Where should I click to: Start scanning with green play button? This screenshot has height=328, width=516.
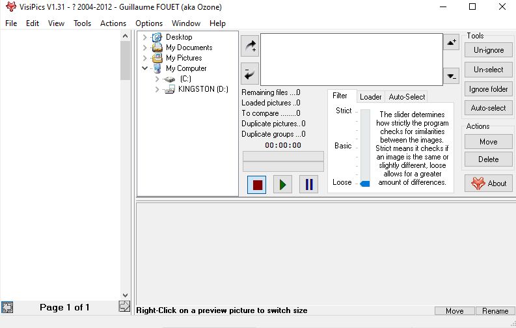[282, 185]
